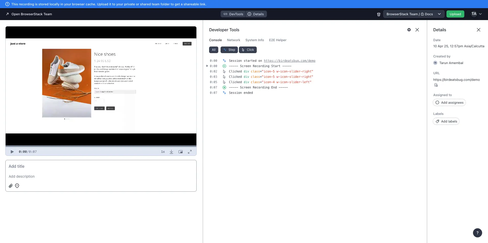This screenshot has height=243, width=488.
Task: Click the Add title field
Action: 101,166
